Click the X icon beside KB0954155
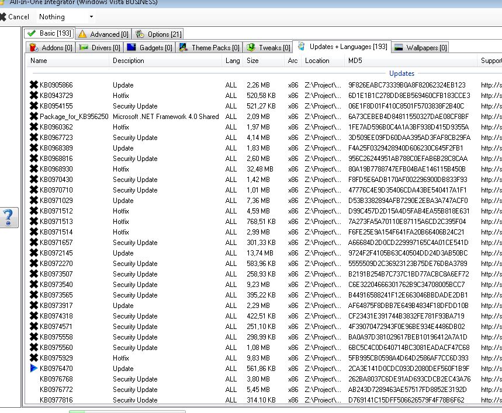Screen dimensions: 502x413 pos(34,106)
